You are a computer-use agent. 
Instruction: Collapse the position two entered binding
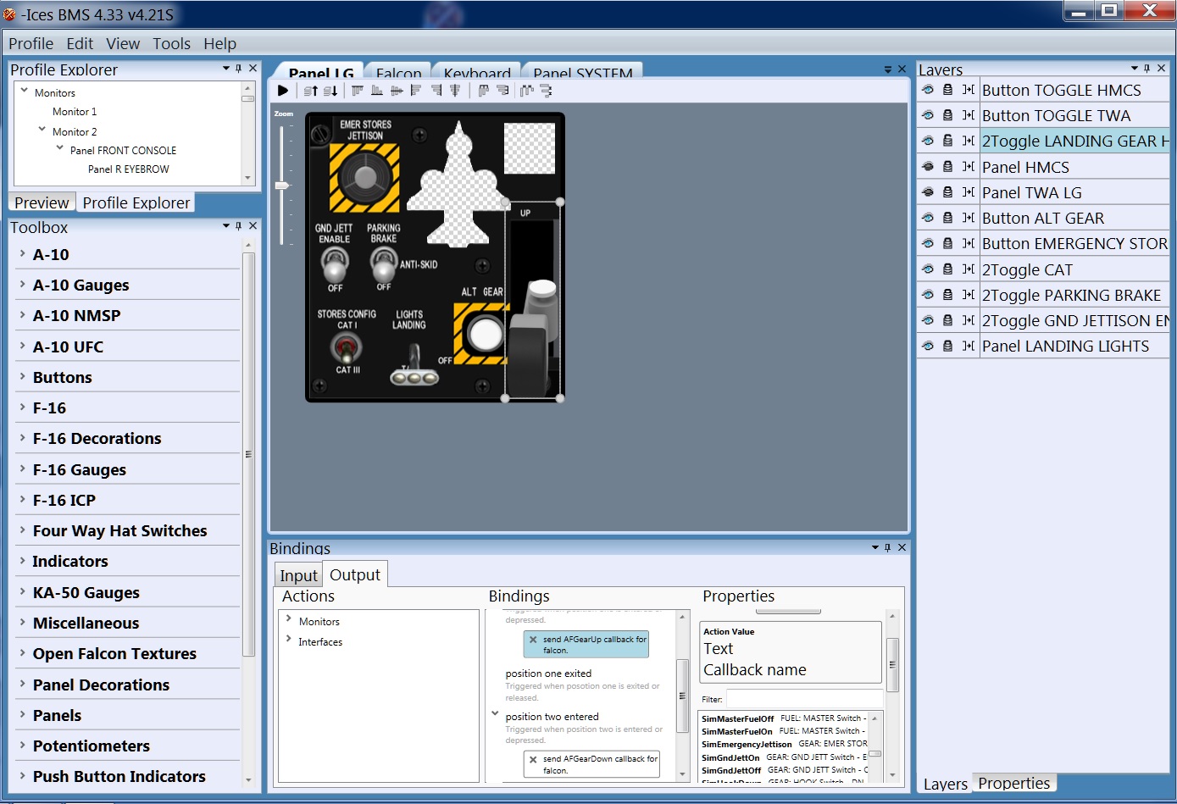[495, 714]
